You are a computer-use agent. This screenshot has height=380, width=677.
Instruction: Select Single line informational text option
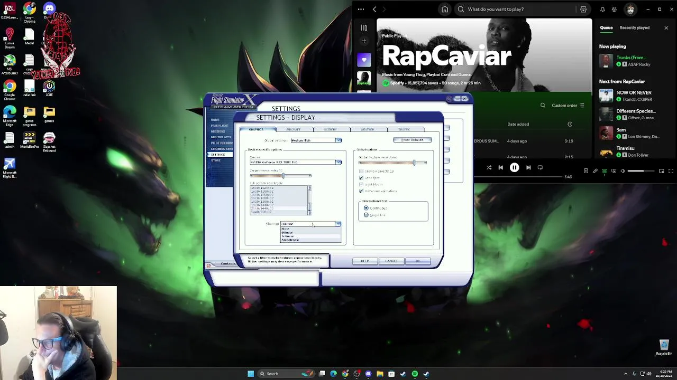click(x=366, y=215)
